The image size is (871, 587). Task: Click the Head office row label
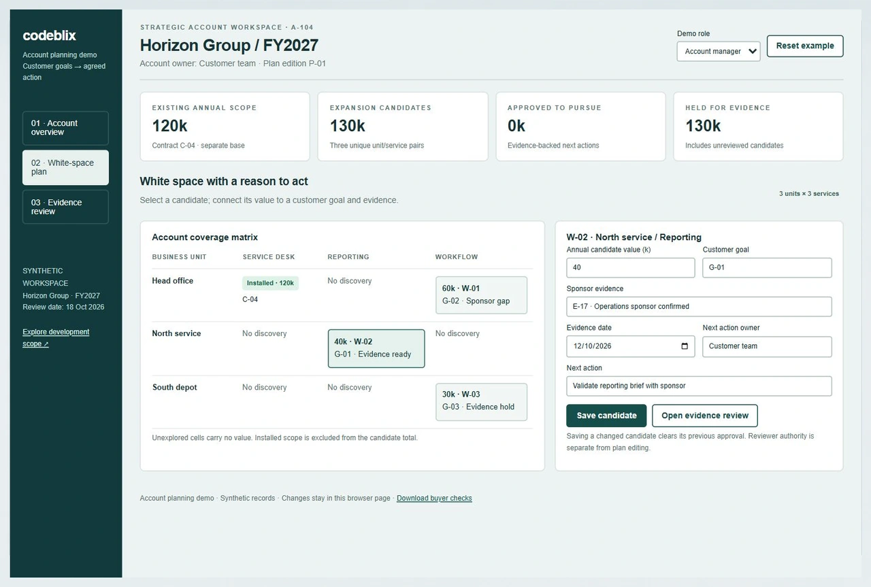coord(172,281)
